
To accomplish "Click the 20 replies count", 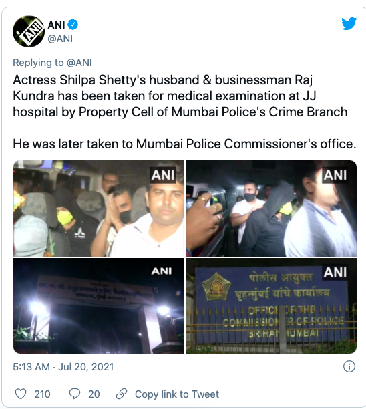I will [x=94, y=394].
